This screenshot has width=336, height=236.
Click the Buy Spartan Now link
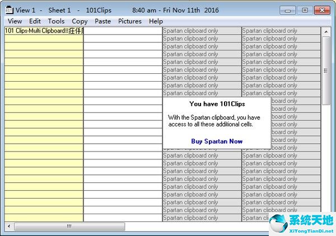coord(217,141)
